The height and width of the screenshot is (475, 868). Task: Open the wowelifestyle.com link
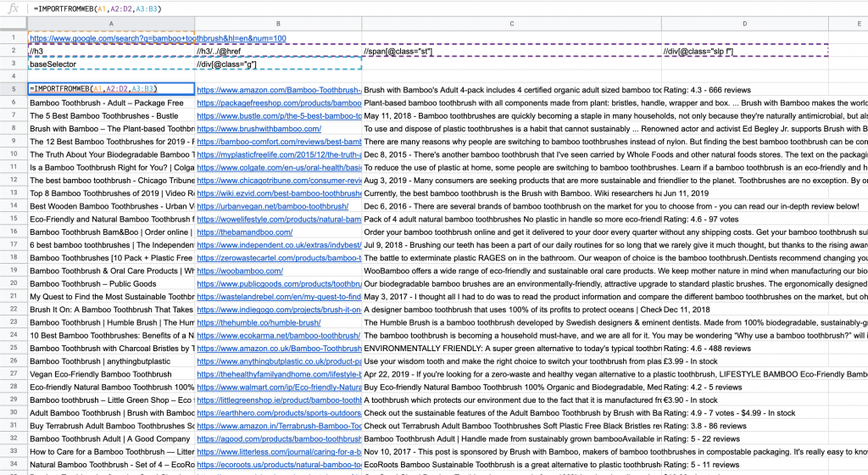pyautogui.click(x=279, y=219)
